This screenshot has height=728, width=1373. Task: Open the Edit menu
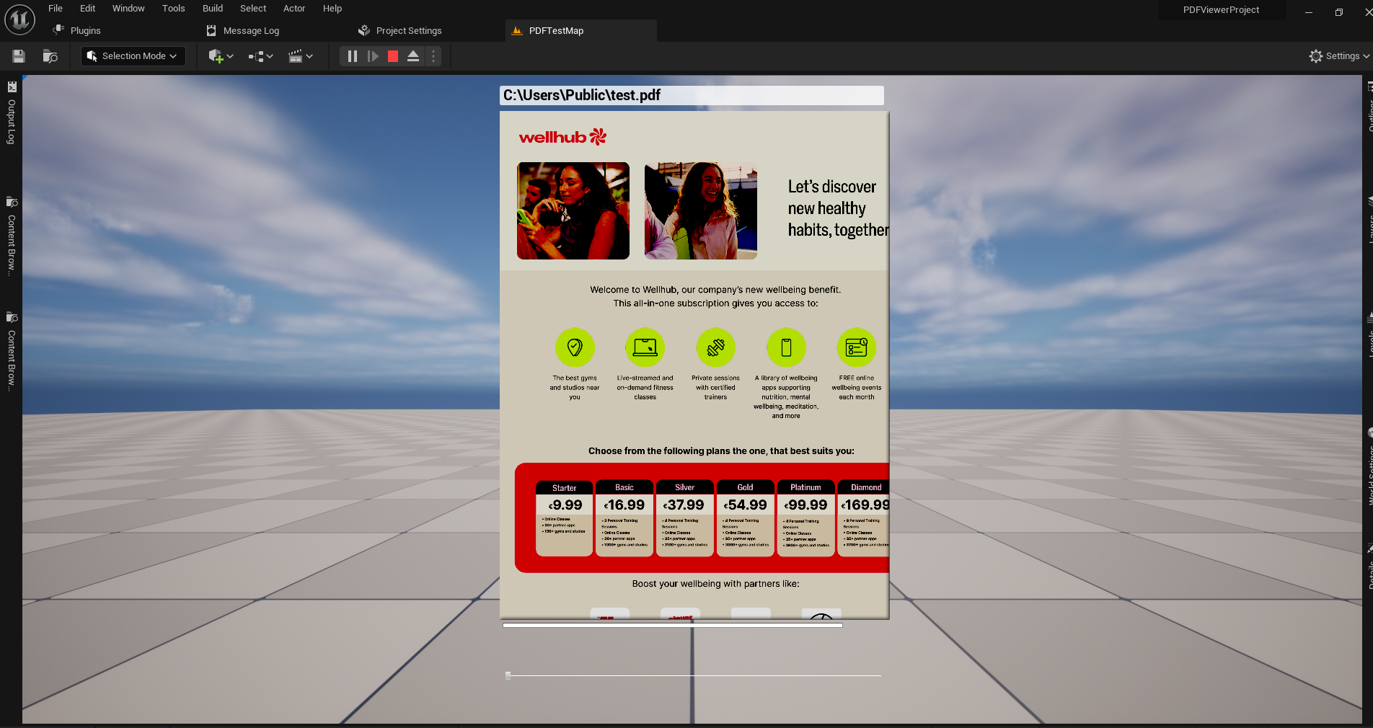tap(88, 9)
